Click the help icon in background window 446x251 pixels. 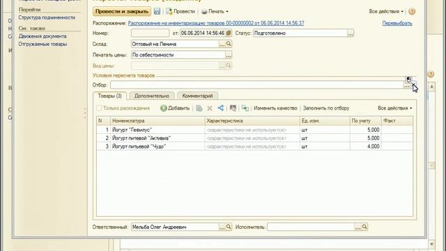[431, 75]
